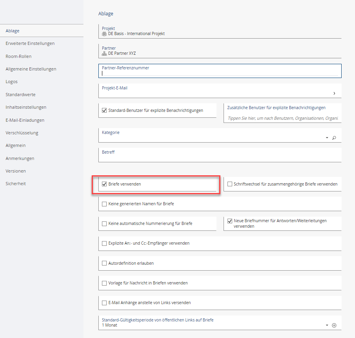
Task: Click the Betreff text field
Action: [219, 158]
